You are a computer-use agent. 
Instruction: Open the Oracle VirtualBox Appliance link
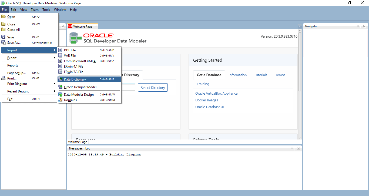[216, 93]
